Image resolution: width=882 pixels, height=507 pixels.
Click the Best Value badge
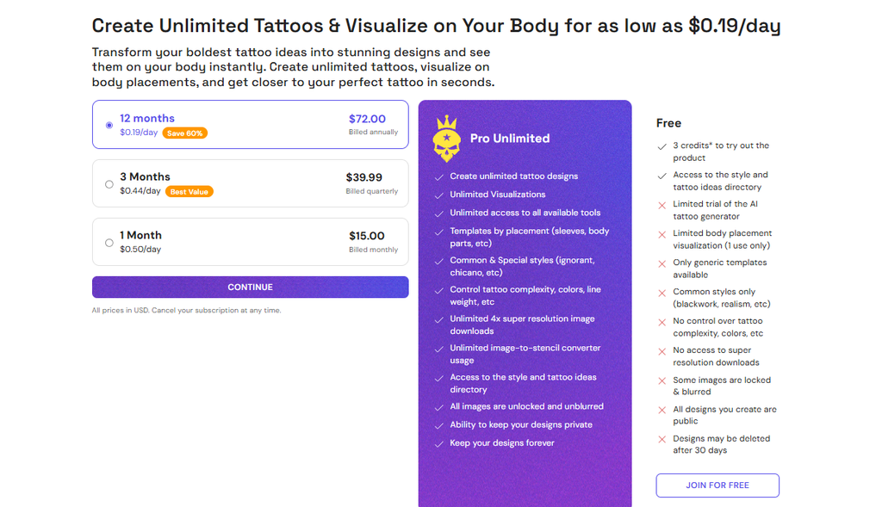189,192
